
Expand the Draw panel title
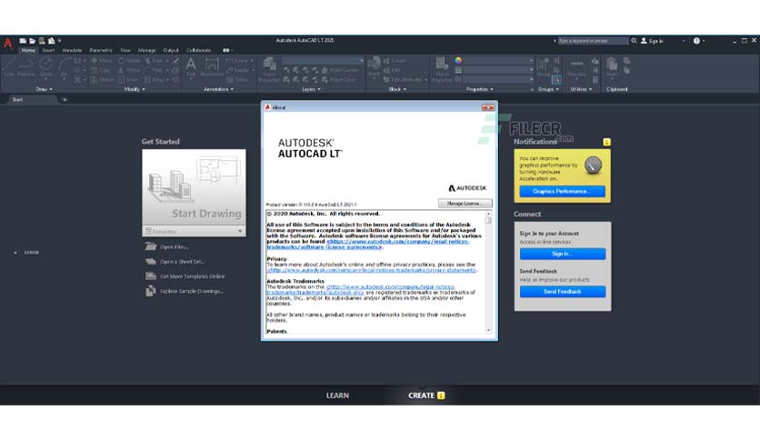[44, 89]
